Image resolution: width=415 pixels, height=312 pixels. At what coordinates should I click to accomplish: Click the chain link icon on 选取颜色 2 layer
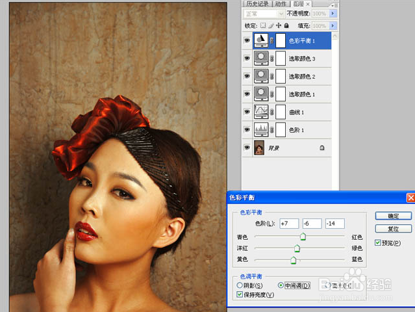[272, 76]
